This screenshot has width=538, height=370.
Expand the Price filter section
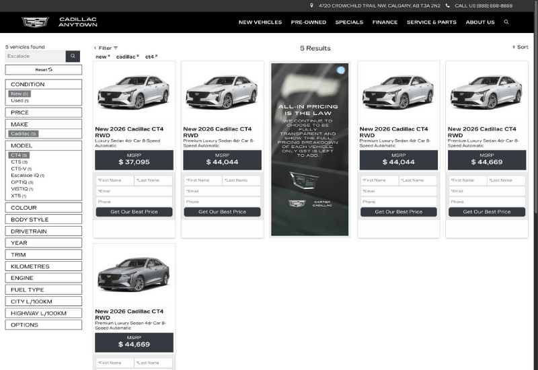(44, 113)
